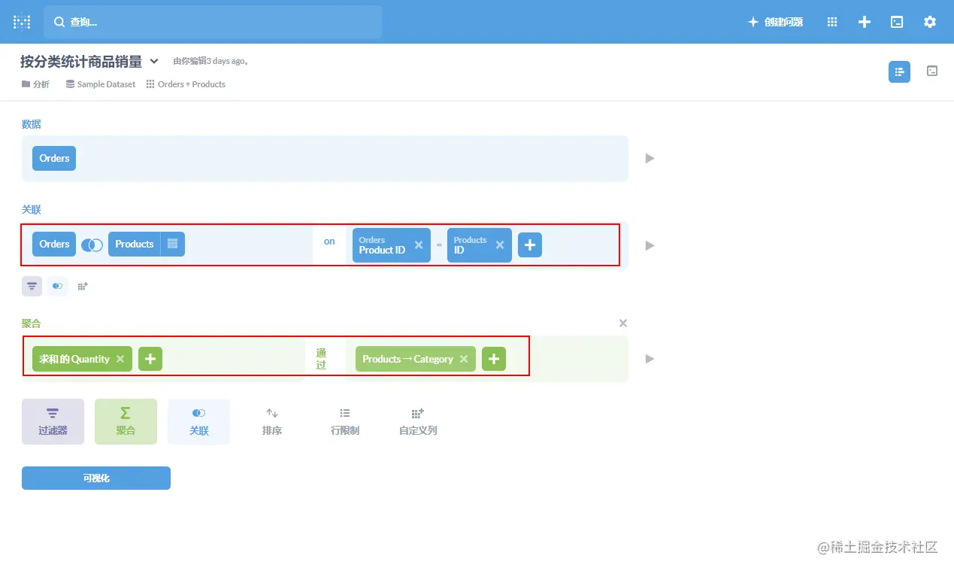The width and height of the screenshot is (954, 571).
Task: Click the 求和的 Quantity metric chip
Action: pos(74,359)
